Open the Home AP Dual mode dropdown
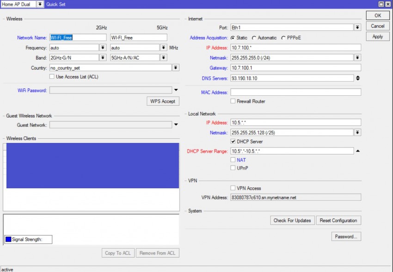This screenshot has height=272, width=393. [40, 4]
